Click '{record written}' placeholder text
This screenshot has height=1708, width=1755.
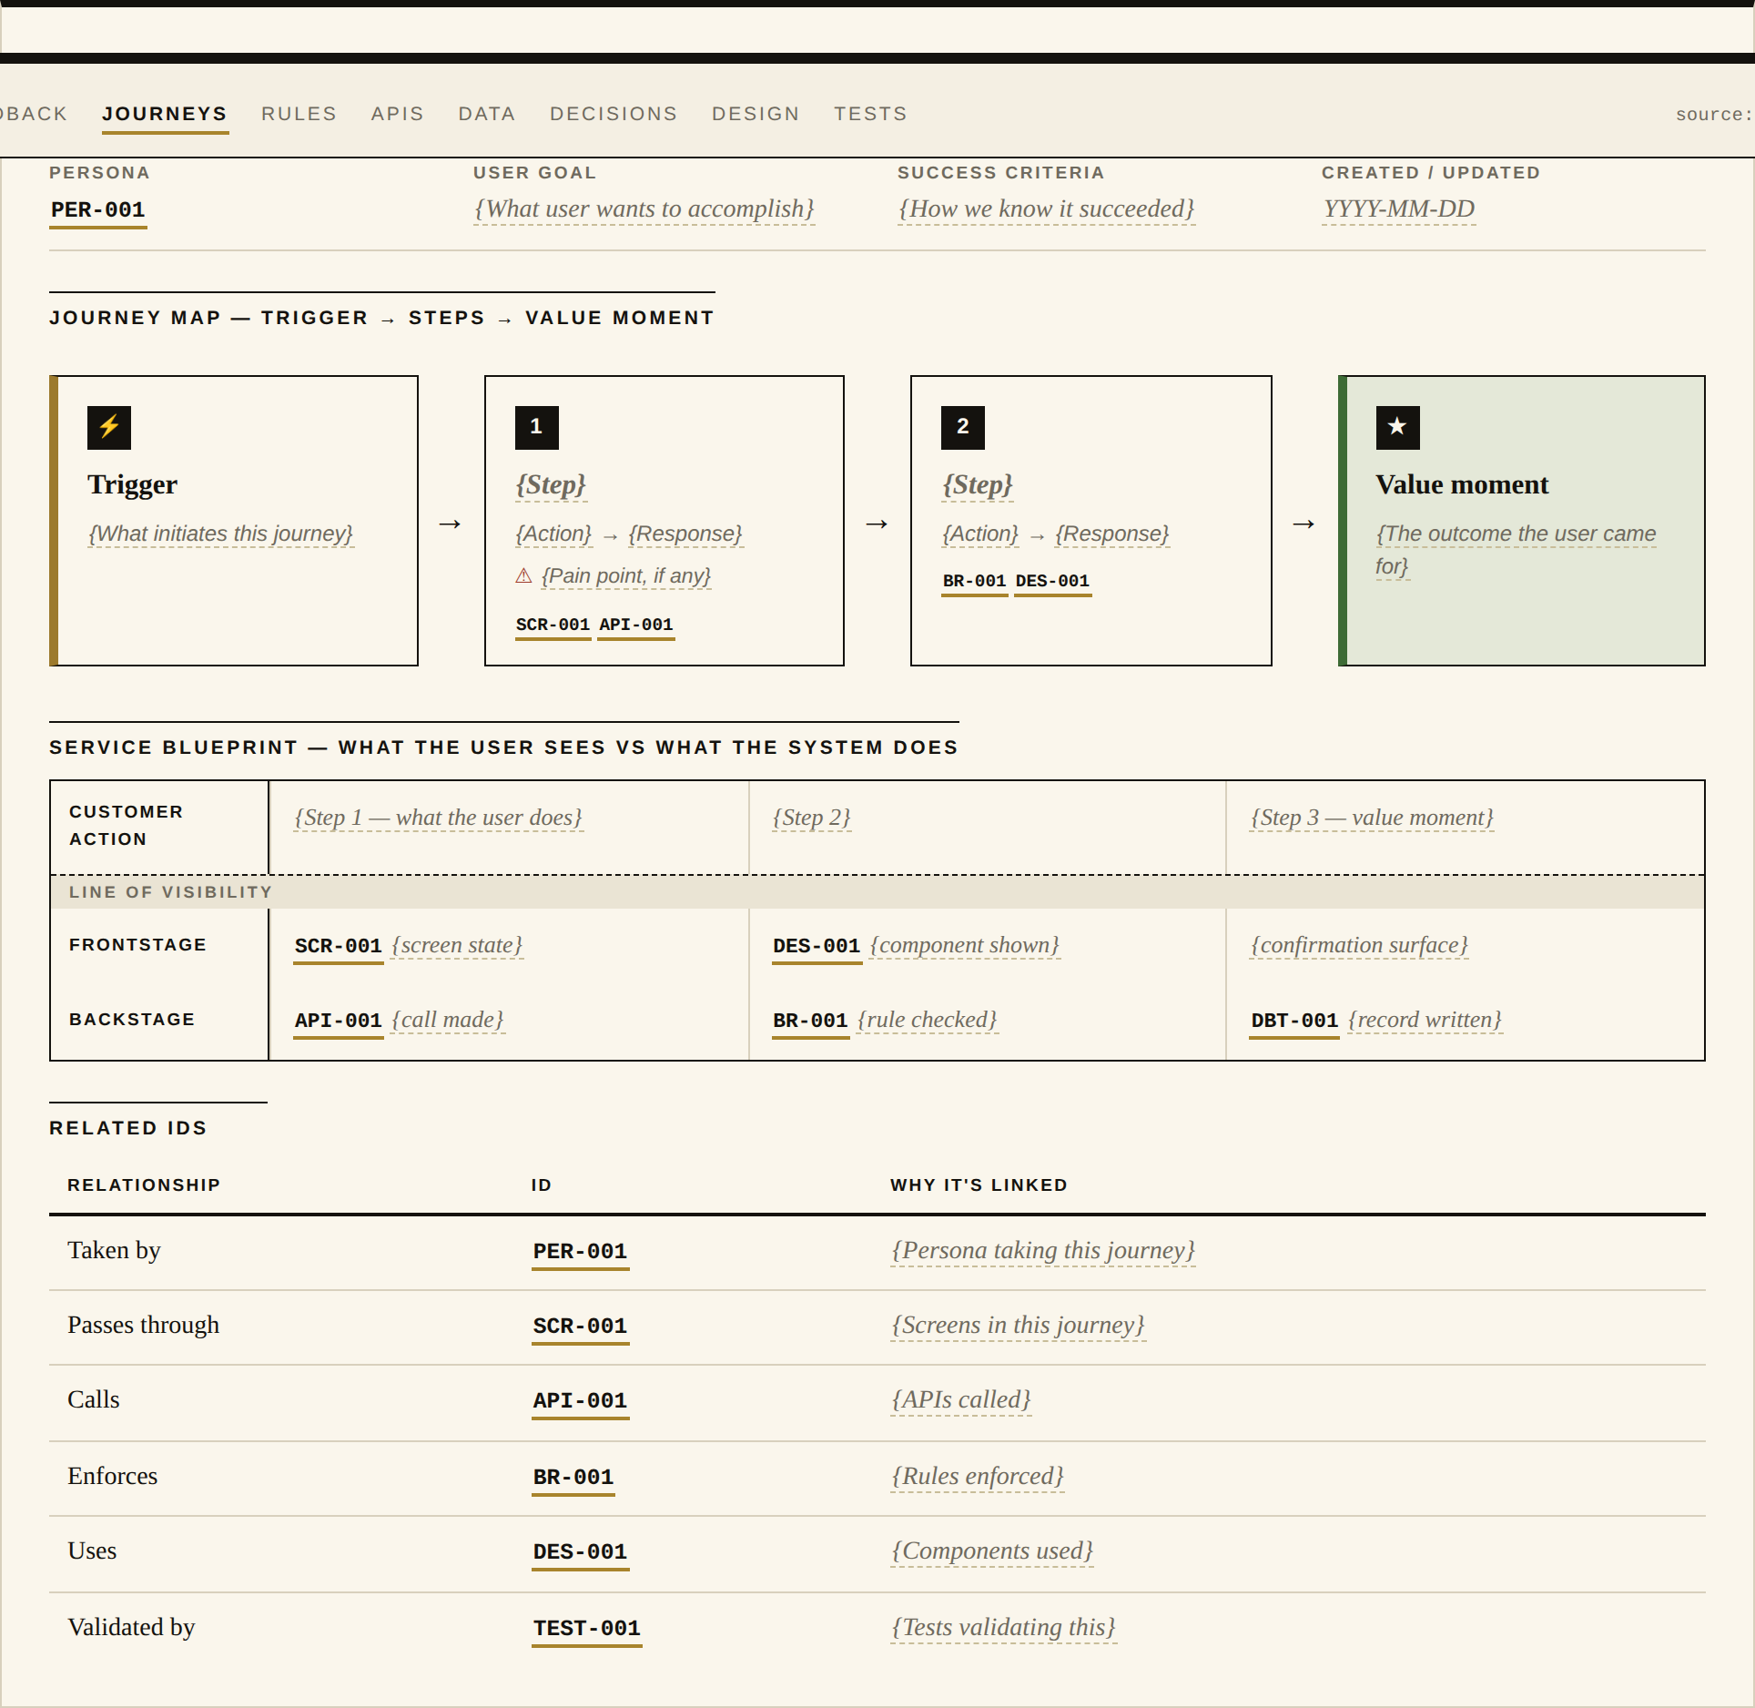tap(1425, 1021)
